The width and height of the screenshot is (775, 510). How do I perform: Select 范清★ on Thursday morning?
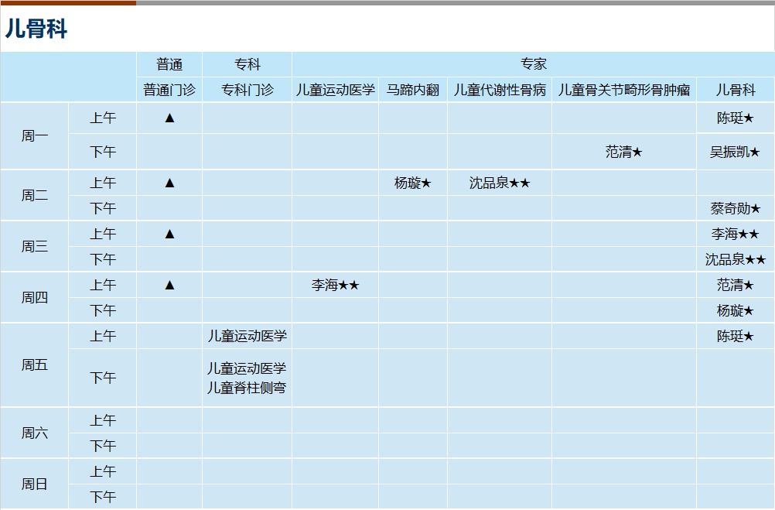[x=735, y=285]
